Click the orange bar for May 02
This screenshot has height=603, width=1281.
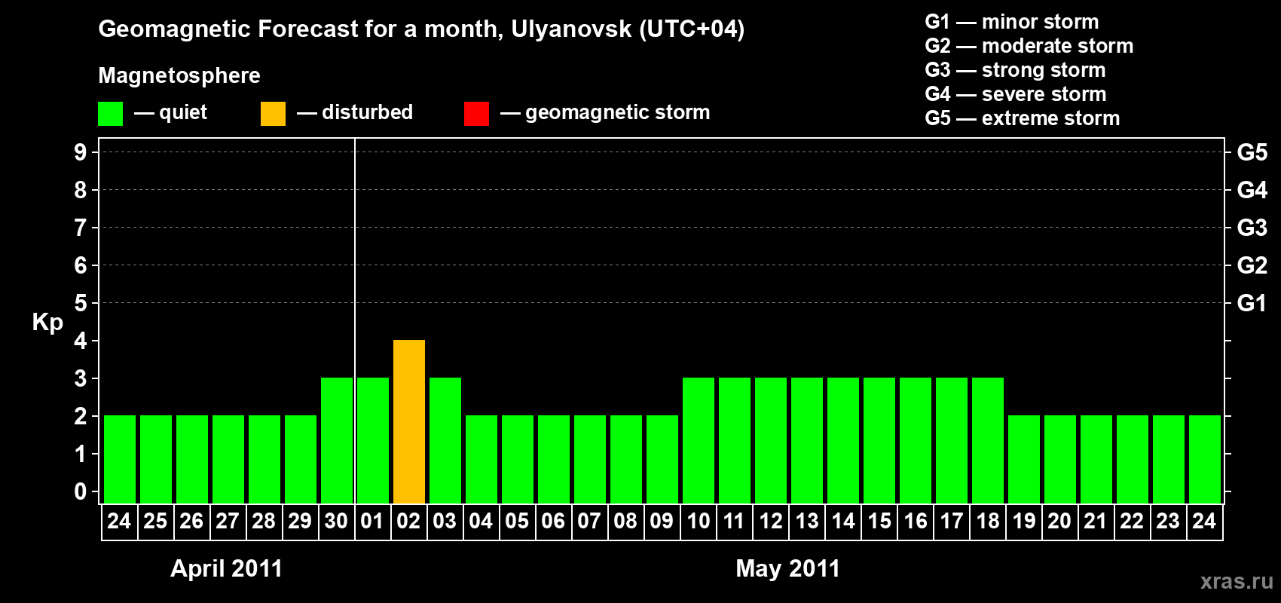[x=409, y=421]
